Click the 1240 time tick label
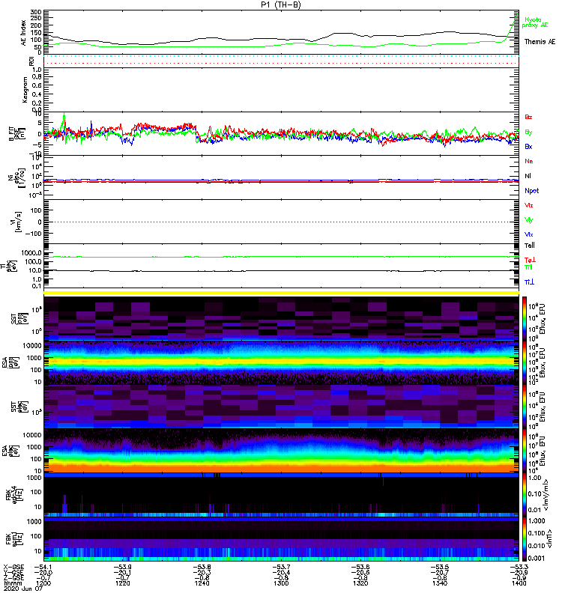Image resolution: width=562 pixels, height=599 pixels. 202,583
